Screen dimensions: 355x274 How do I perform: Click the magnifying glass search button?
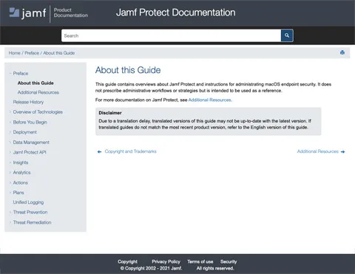[x=287, y=35]
